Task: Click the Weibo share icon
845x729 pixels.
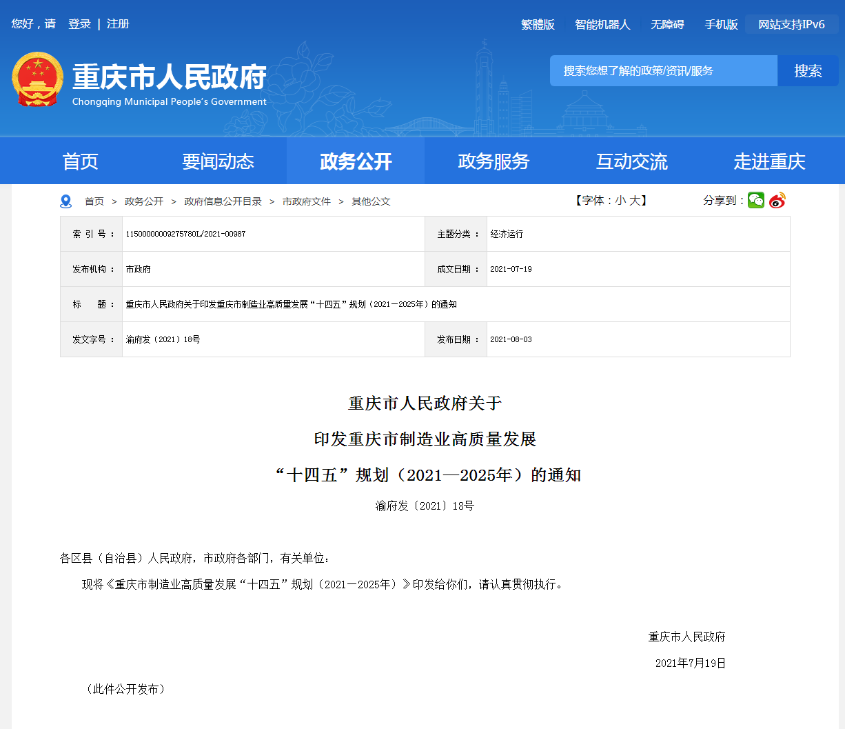Action: point(777,201)
